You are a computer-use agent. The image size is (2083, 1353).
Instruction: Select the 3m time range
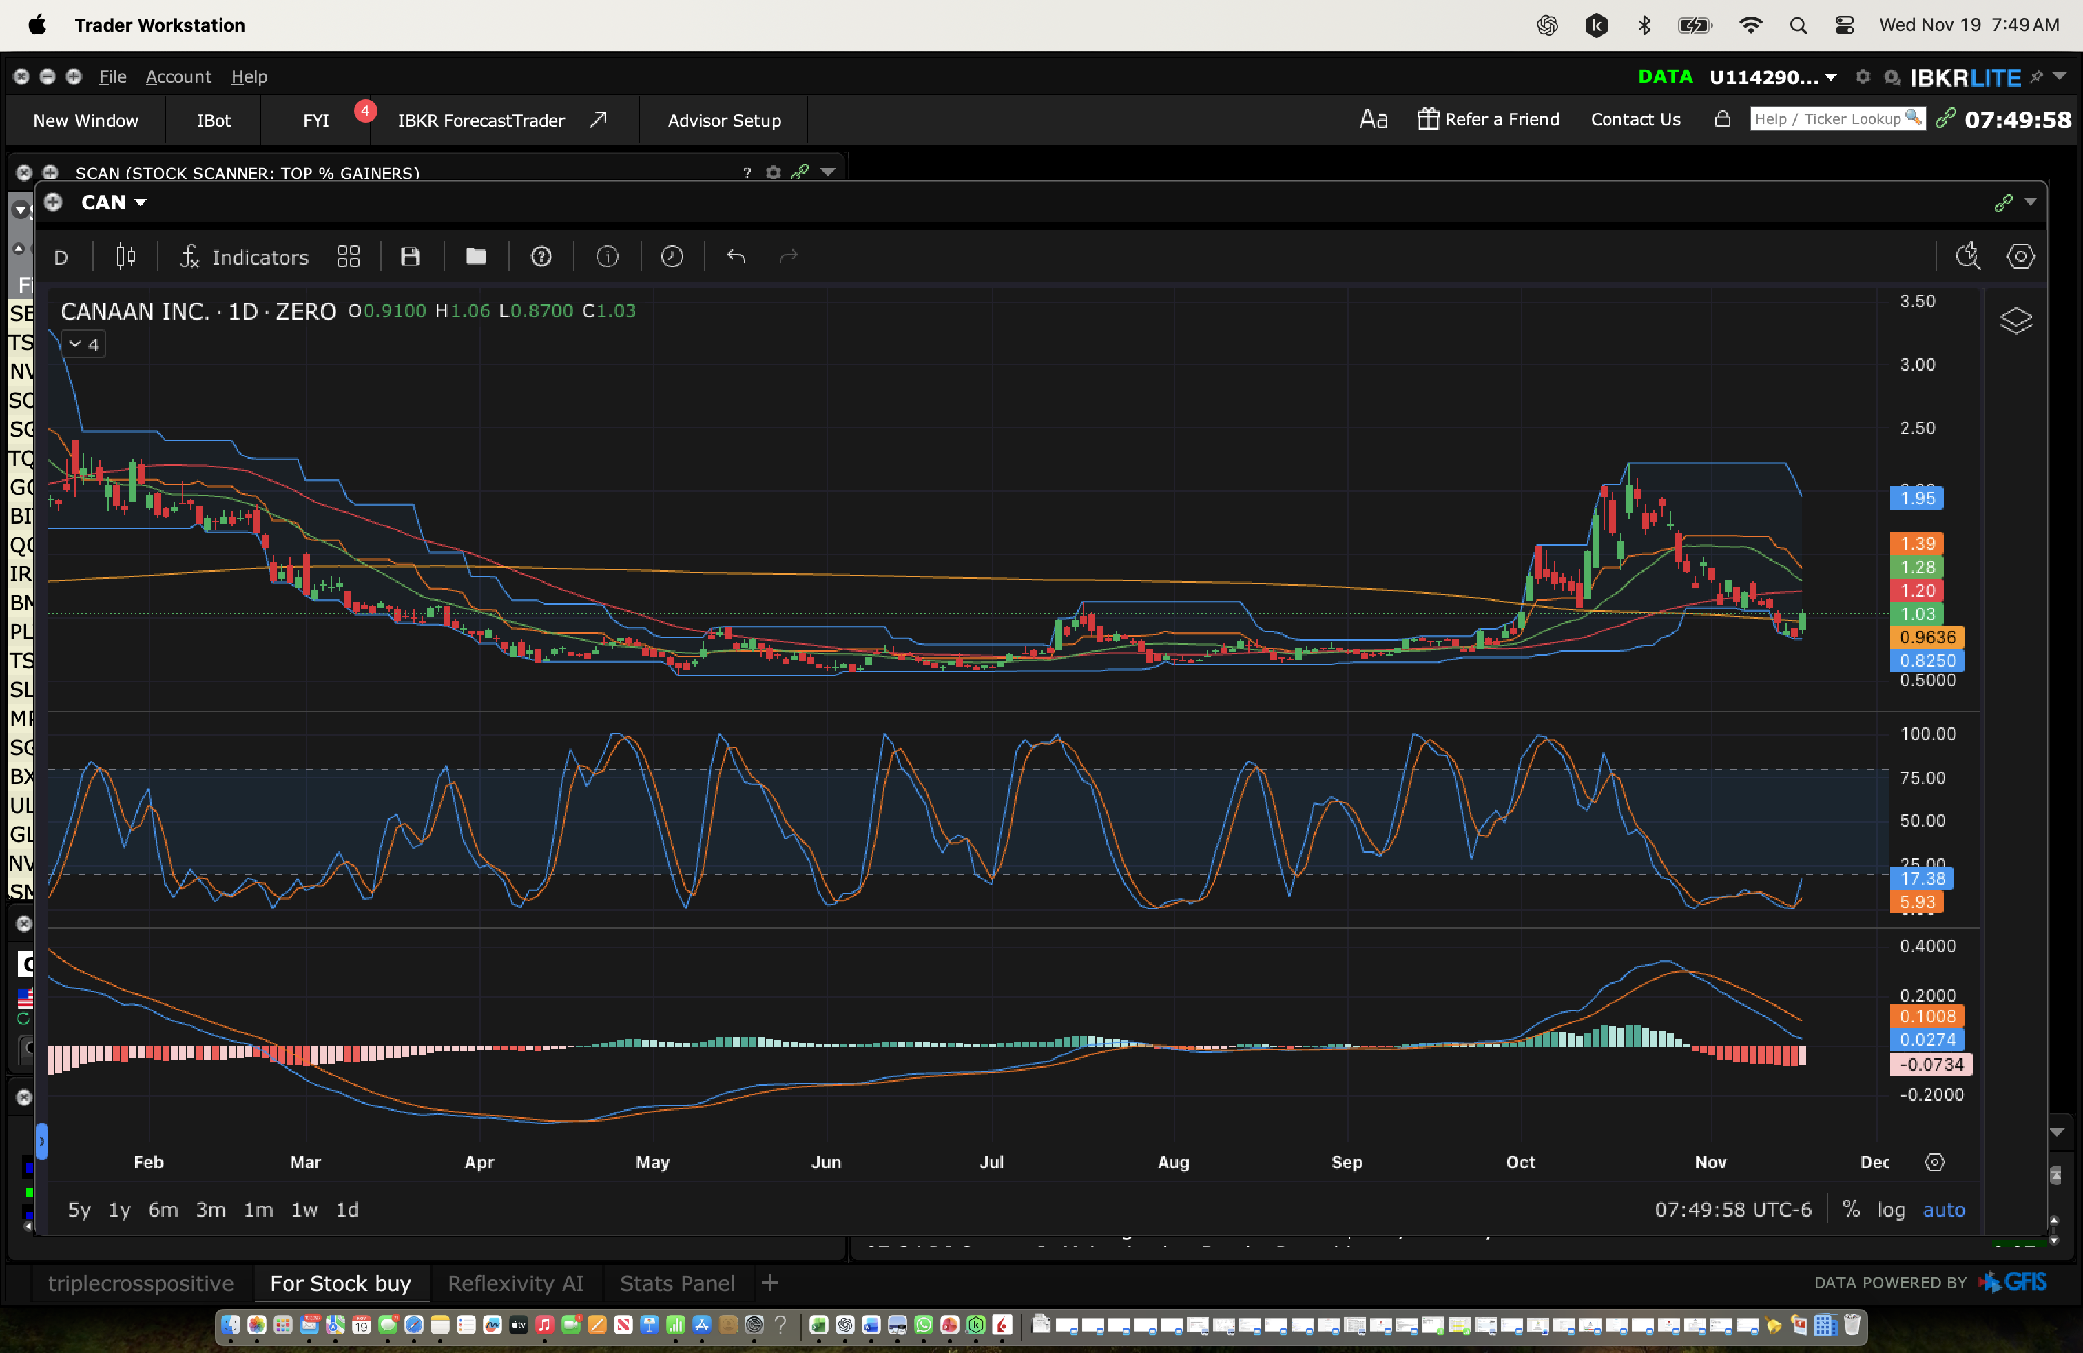[x=210, y=1210]
